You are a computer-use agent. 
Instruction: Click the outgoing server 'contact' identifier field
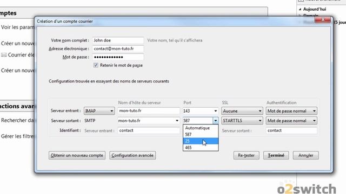(291, 130)
